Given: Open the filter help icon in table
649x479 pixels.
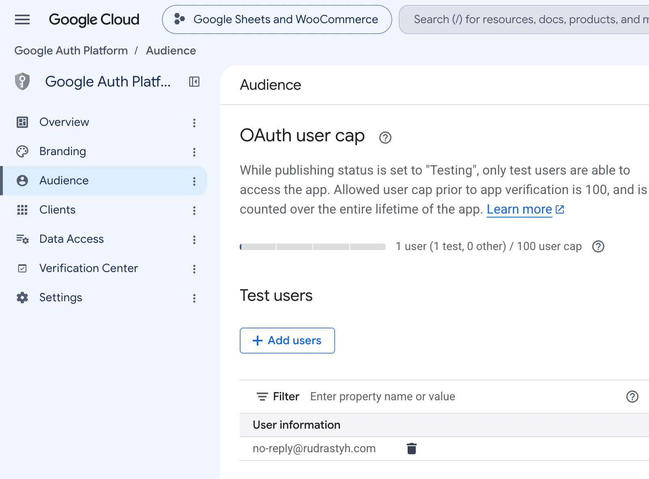Looking at the screenshot, I should [x=632, y=397].
